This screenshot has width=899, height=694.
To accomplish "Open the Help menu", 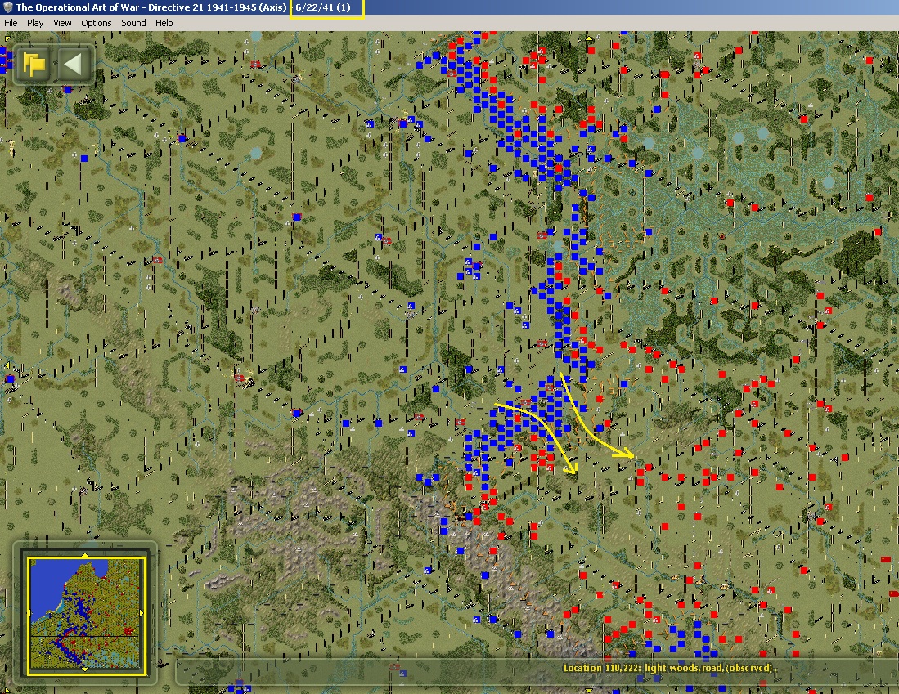I will point(164,23).
